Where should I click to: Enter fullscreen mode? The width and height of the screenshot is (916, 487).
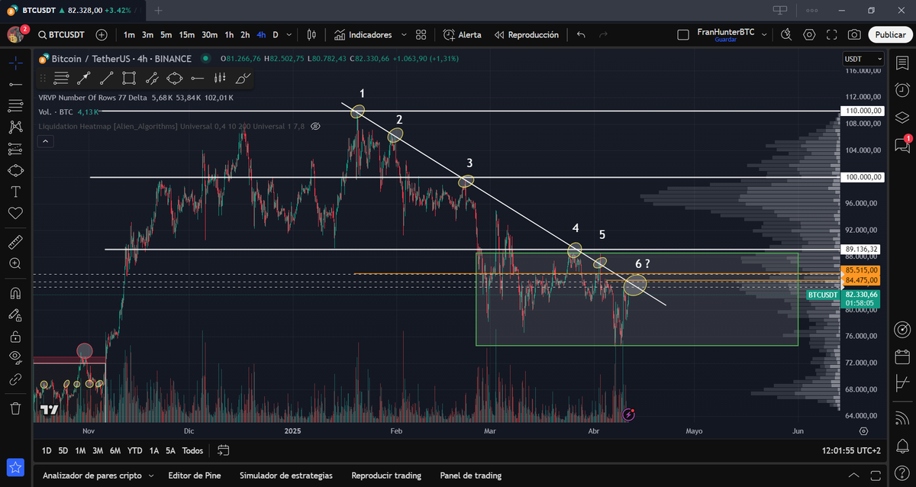click(x=832, y=35)
